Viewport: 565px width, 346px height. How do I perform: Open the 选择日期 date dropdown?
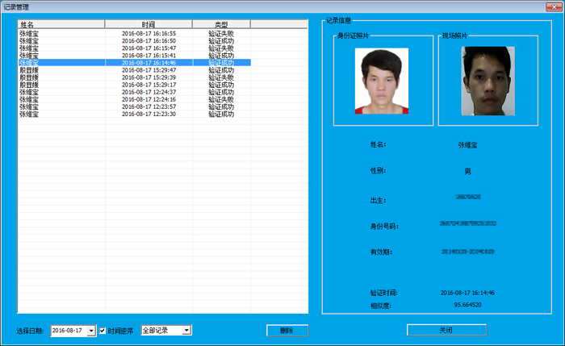point(91,331)
